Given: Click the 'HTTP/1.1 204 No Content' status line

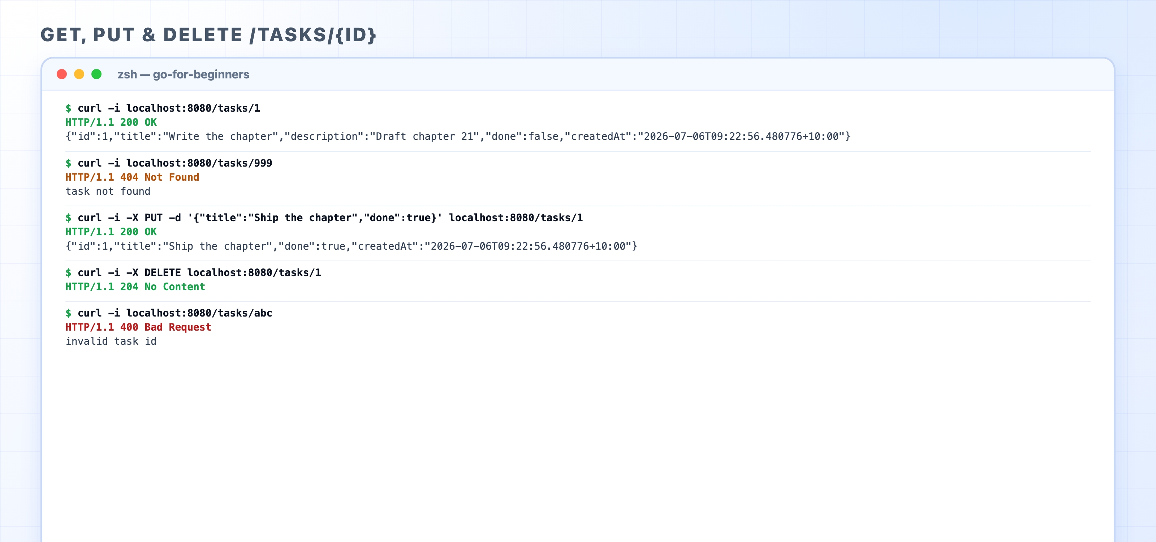Looking at the screenshot, I should click(x=135, y=287).
